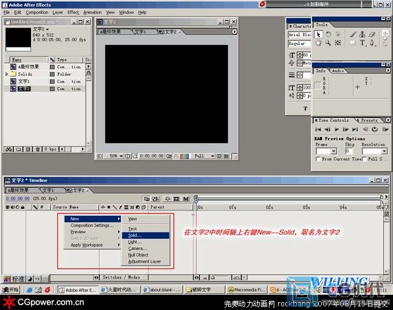Step back one frame in Time Controls
The width and height of the screenshot is (393, 310).
327,129
